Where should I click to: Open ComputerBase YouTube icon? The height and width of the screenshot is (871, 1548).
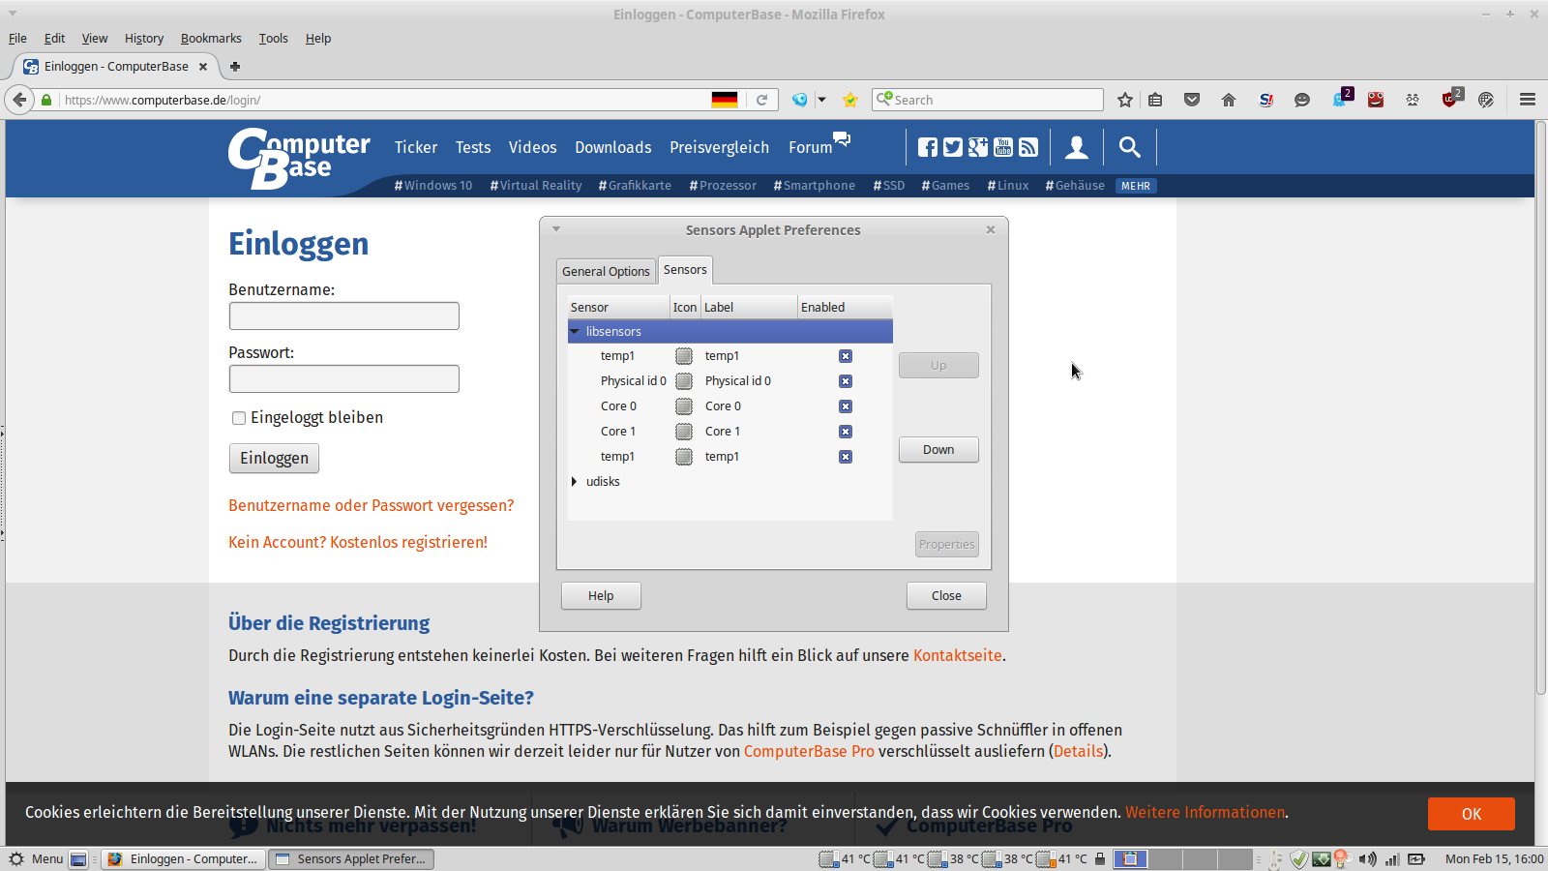[x=1003, y=147]
